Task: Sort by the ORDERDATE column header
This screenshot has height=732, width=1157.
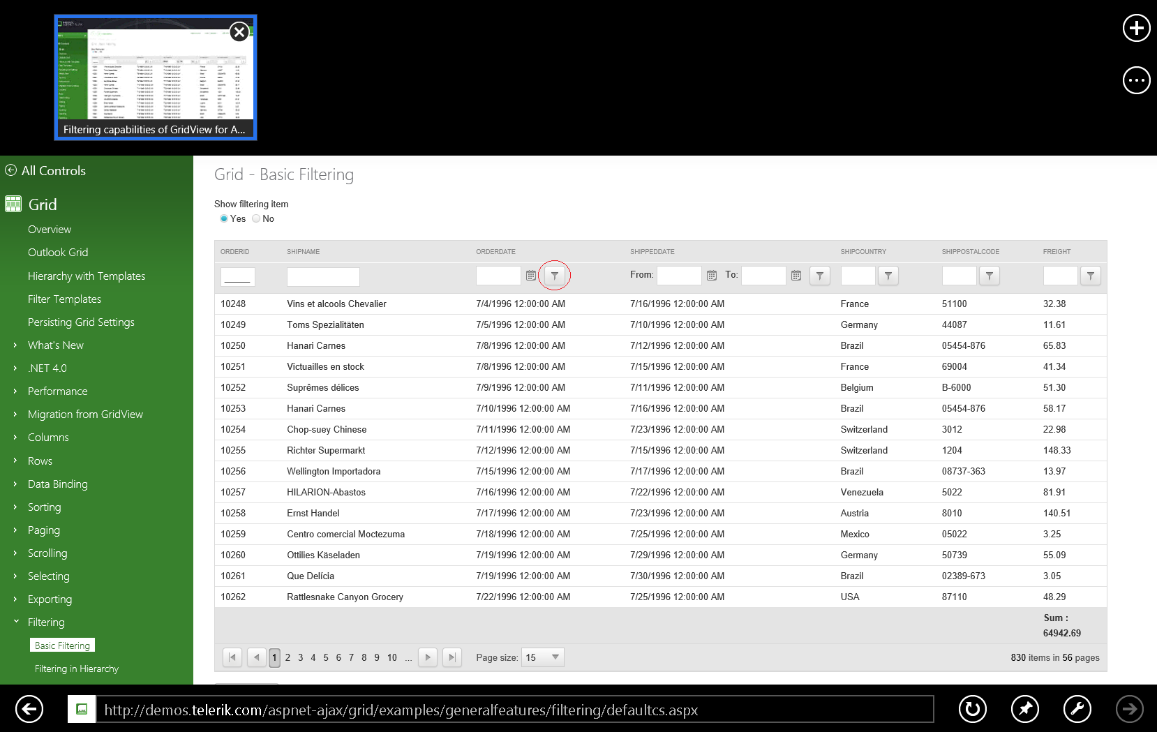Action: (495, 252)
